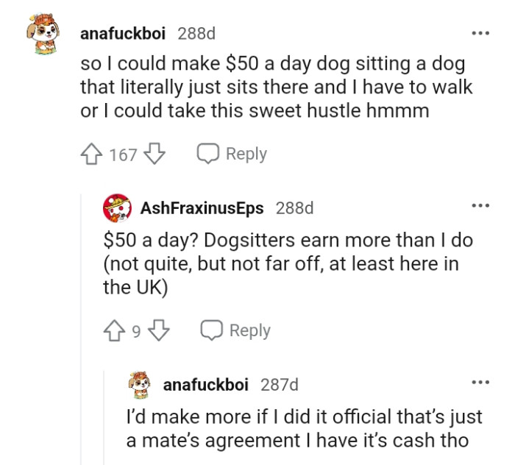Open the three-dot menu on the 287d reply
Screen dimensions: 515x465
(x=480, y=382)
